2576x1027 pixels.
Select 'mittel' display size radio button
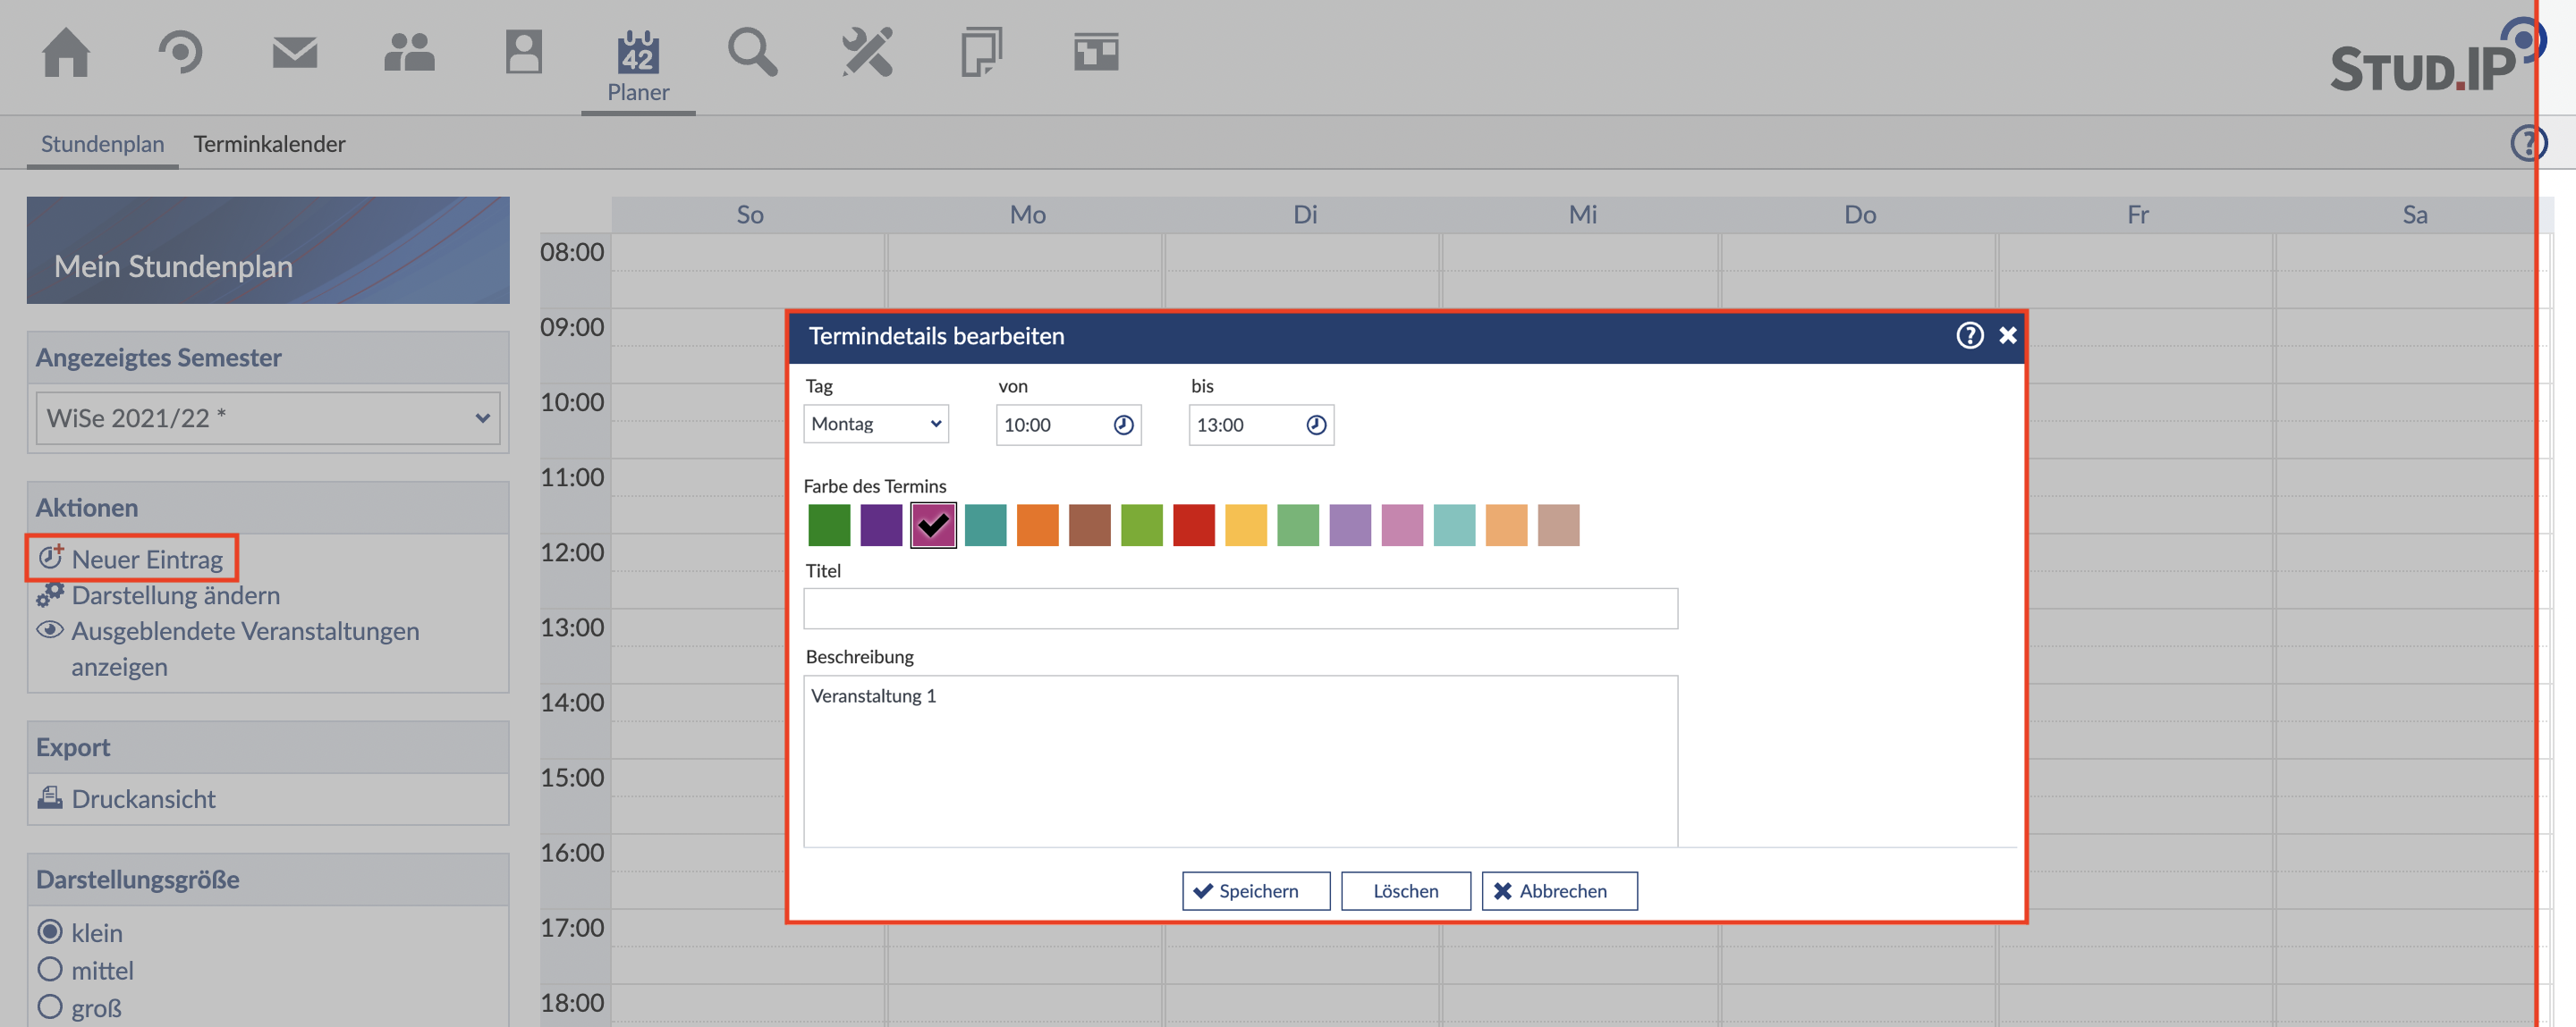pyautogui.click(x=50, y=969)
